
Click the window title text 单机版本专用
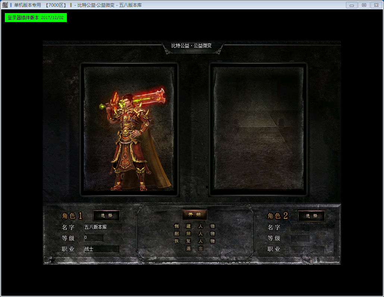pyautogui.click(x=28, y=5)
